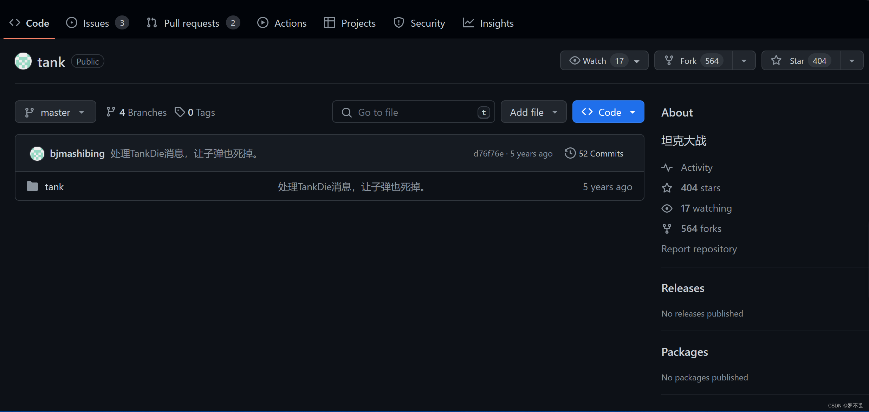
Task: Select the Code tab in navigation
Action: 30,23
